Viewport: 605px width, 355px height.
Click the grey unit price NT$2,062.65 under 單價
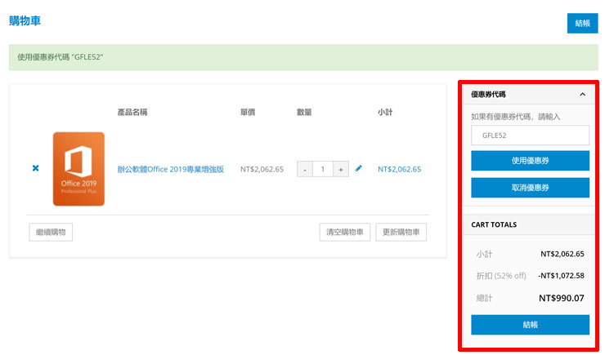[262, 169]
